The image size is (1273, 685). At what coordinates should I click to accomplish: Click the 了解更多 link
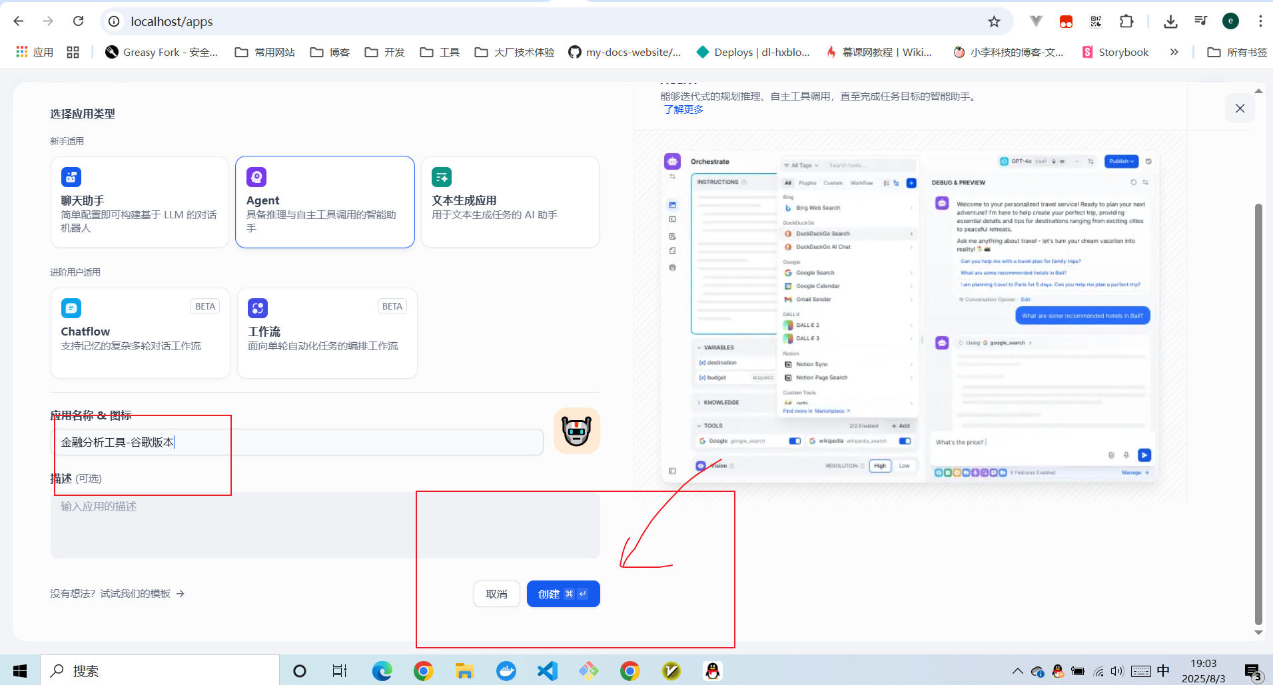(x=683, y=109)
